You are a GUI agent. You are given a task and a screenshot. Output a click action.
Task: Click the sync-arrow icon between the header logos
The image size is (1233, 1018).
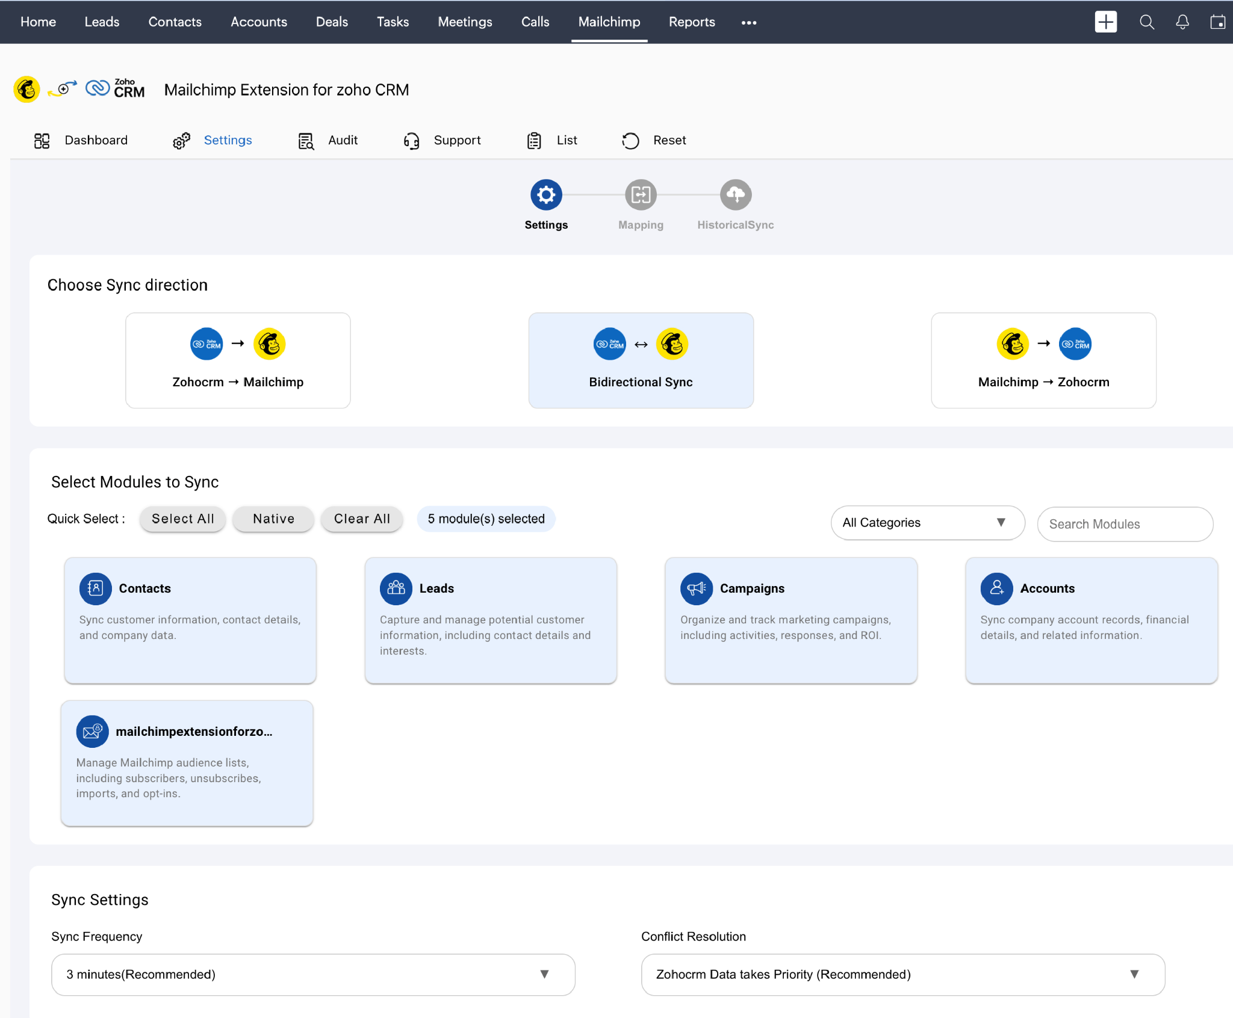[x=63, y=89]
